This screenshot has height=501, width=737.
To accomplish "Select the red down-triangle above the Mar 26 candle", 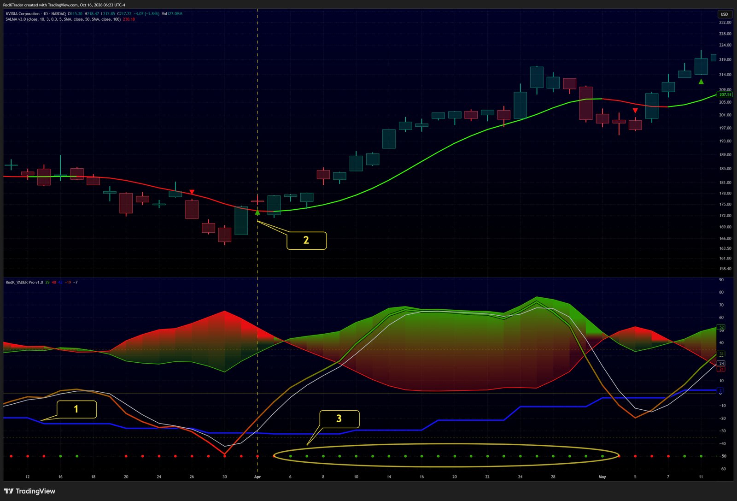I will (192, 192).
